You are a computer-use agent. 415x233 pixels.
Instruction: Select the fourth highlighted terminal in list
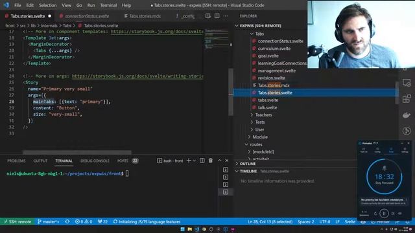click(x=226, y=192)
